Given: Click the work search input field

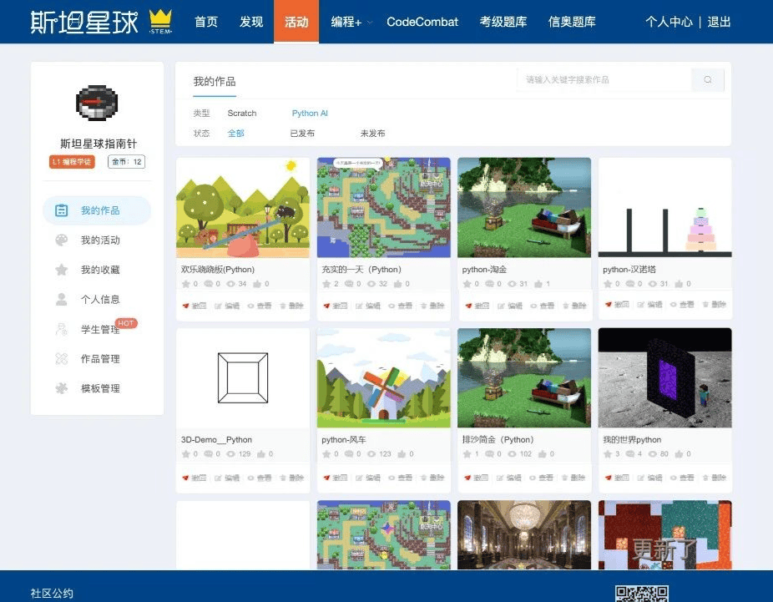Looking at the screenshot, I should click(x=603, y=80).
